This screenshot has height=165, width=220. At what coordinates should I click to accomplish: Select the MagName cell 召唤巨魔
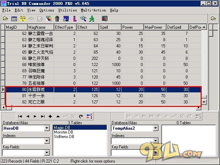pos(41,71)
